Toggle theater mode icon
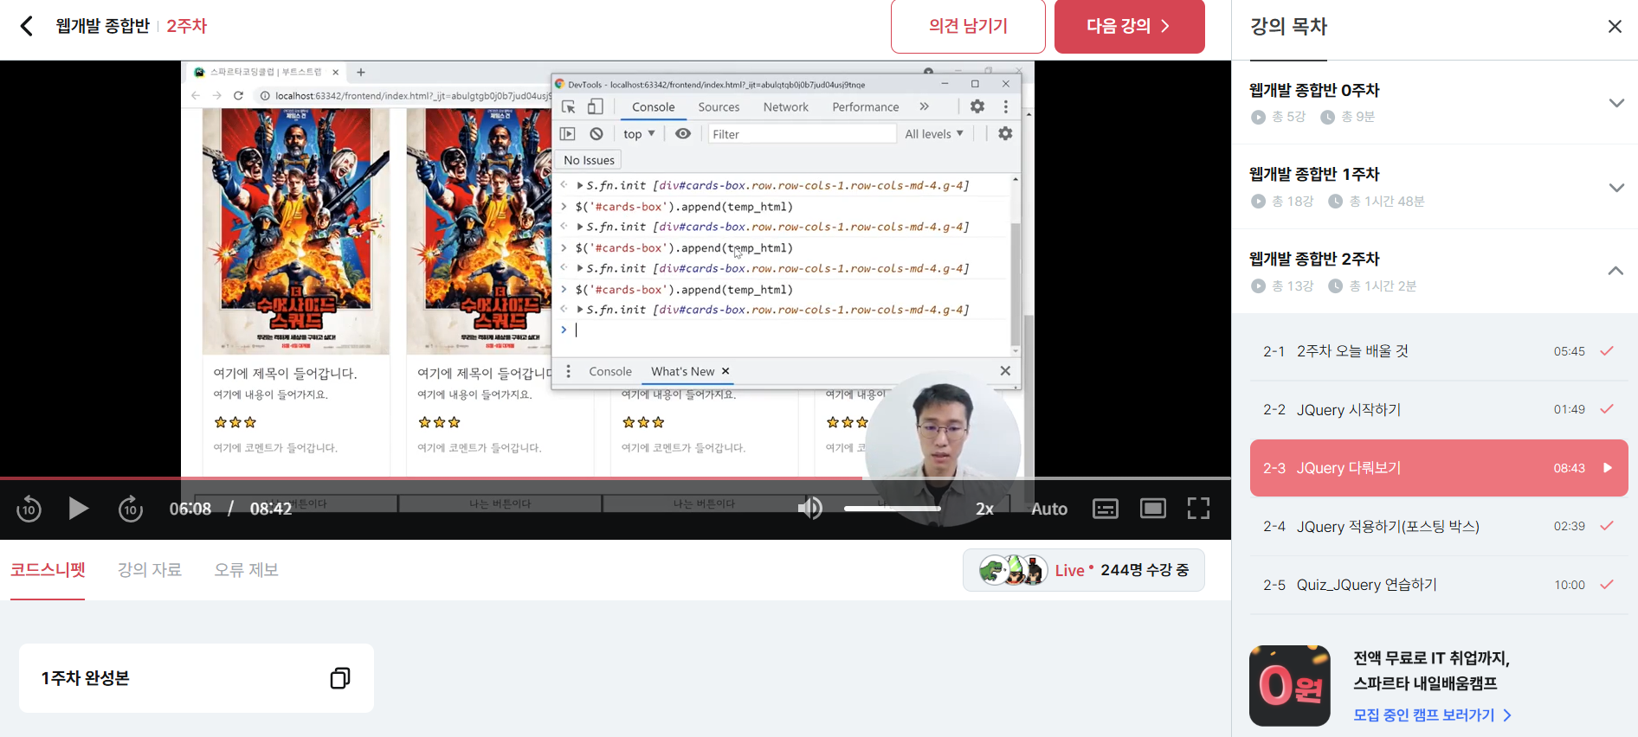This screenshot has height=737, width=1638. [x=1153, y=509]
